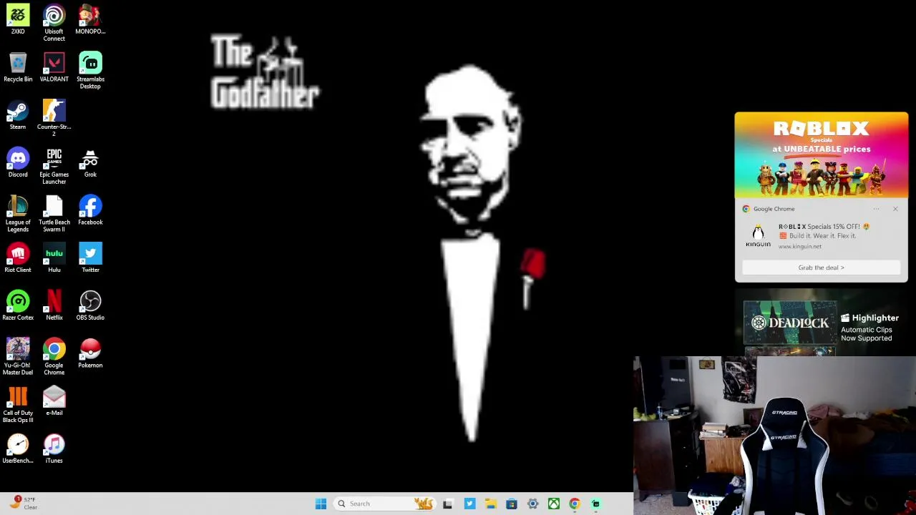
Task: Open the weather widget showing Clear
Action: point(23,503)
